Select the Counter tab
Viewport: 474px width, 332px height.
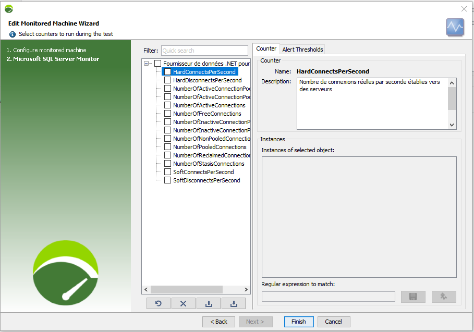[266, 49]
